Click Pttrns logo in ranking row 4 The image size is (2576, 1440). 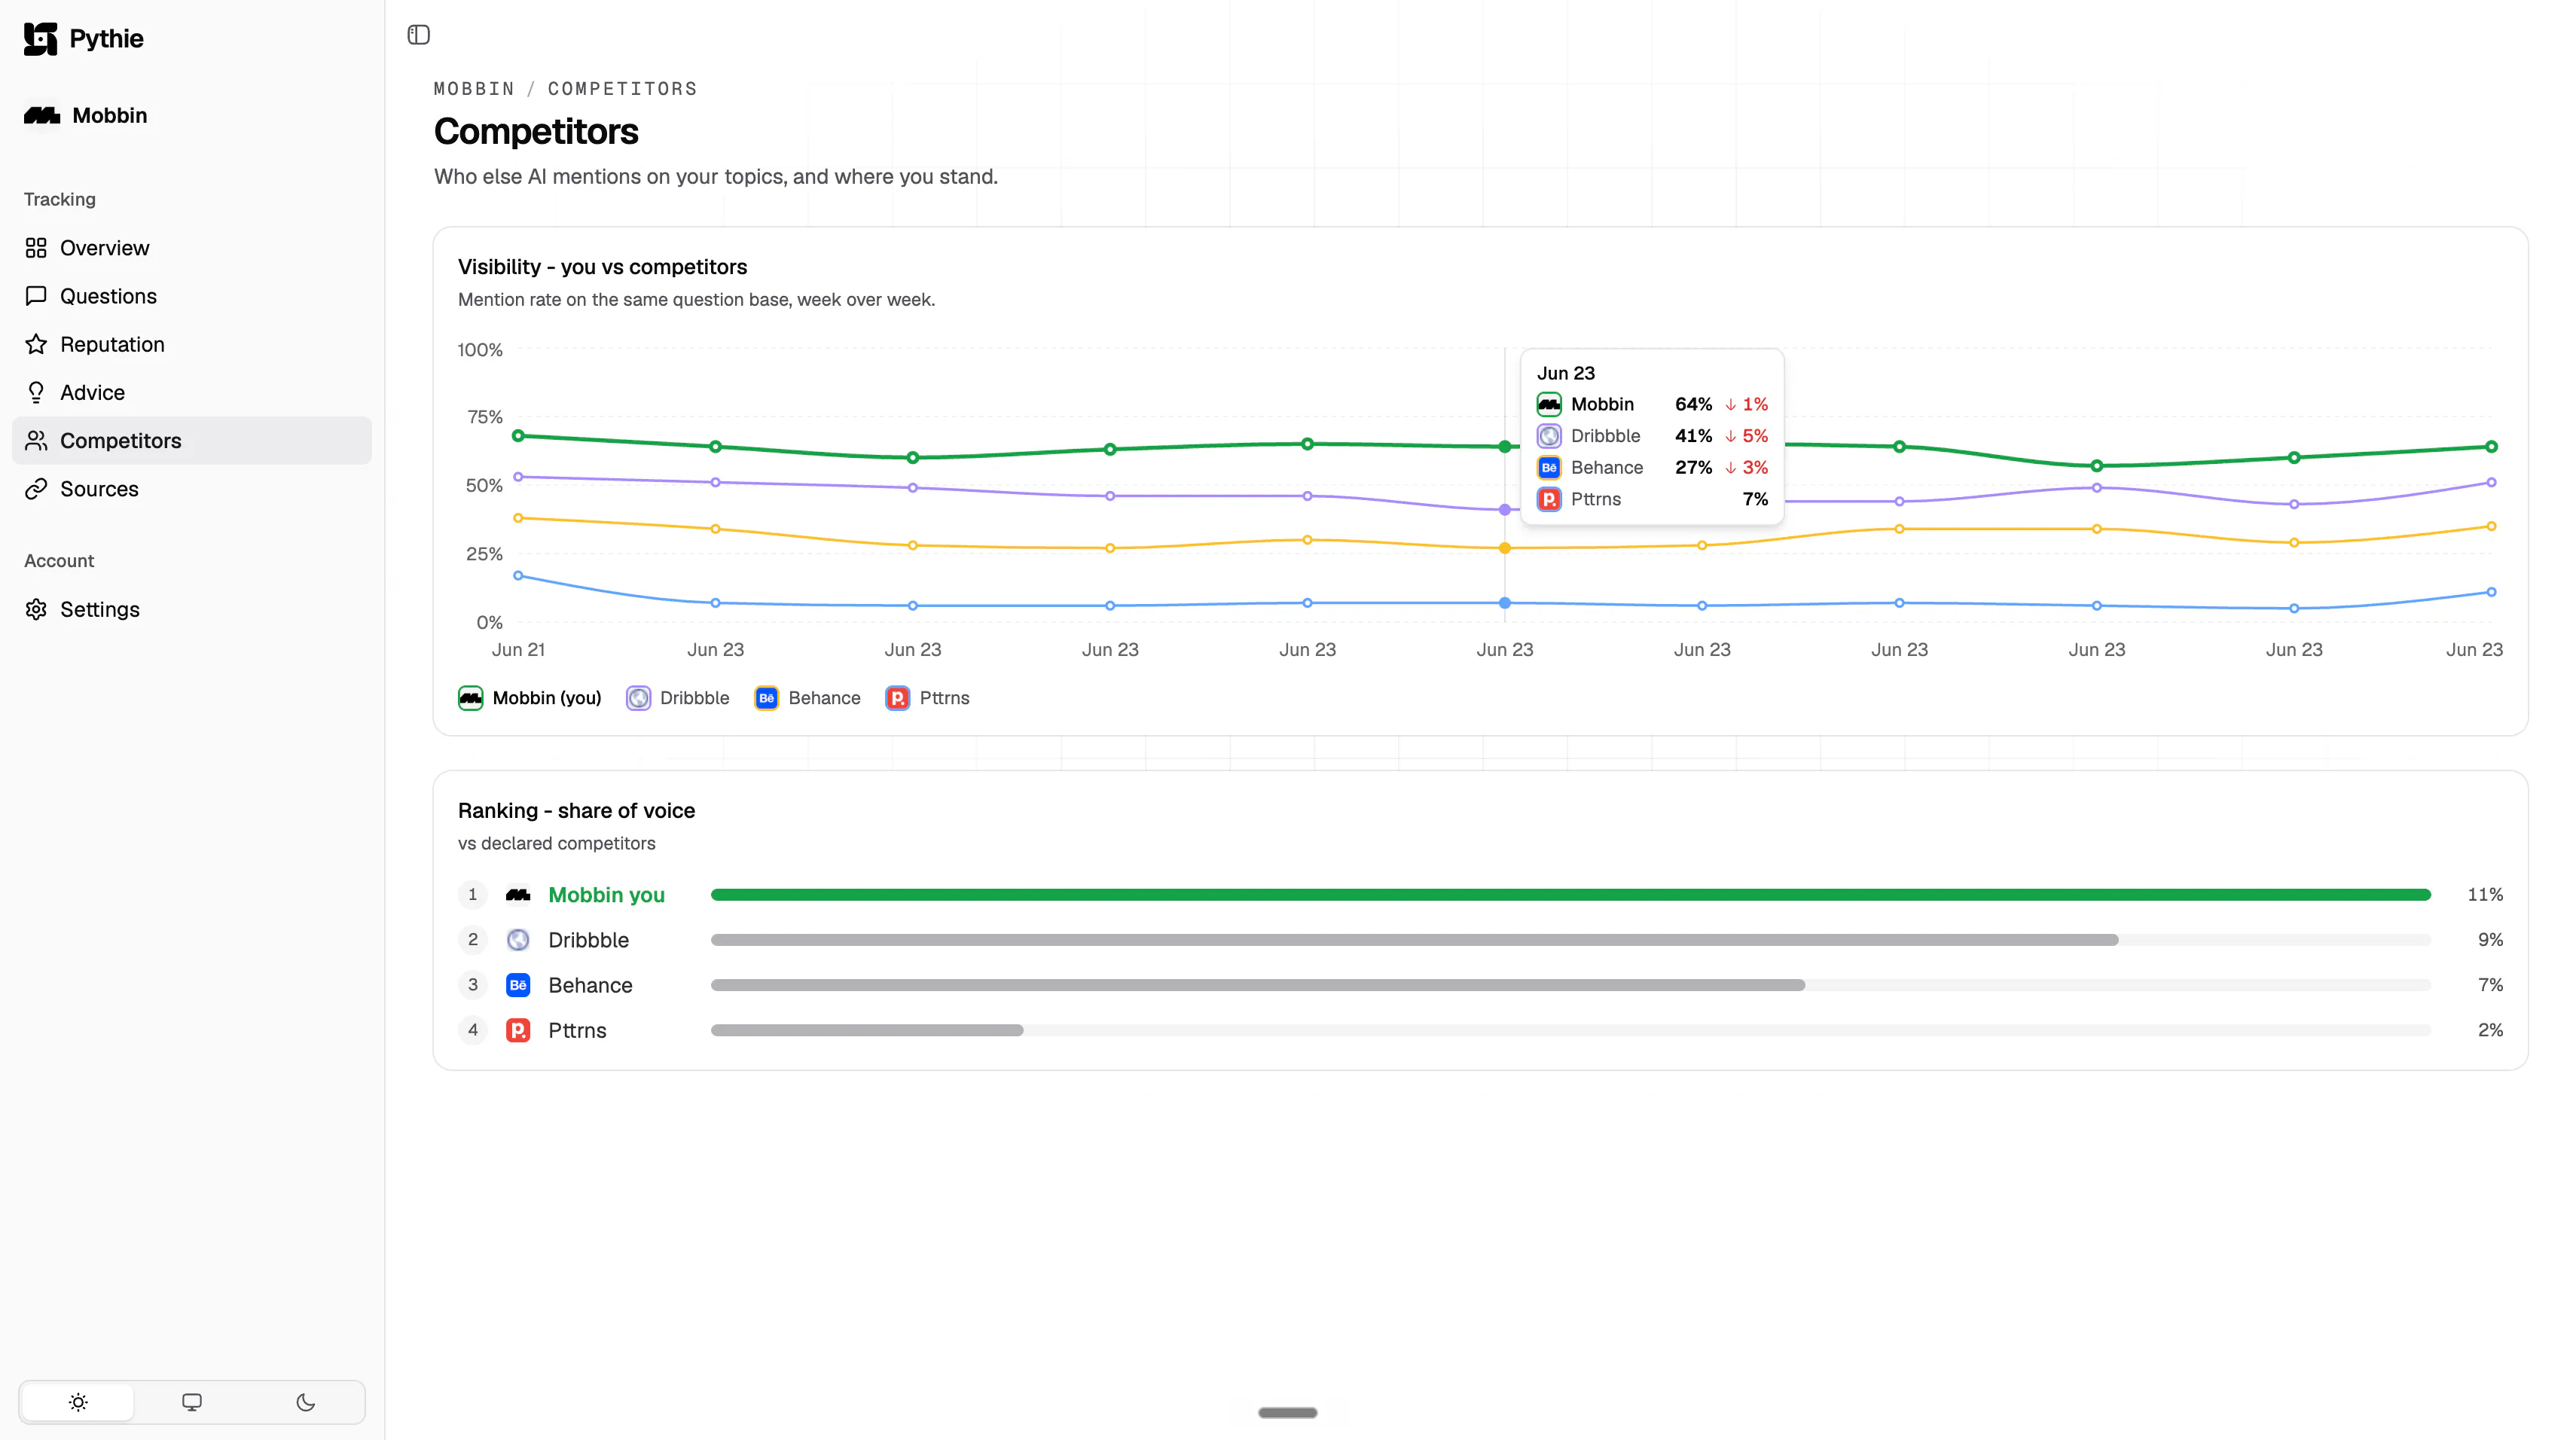(518, 1030)
